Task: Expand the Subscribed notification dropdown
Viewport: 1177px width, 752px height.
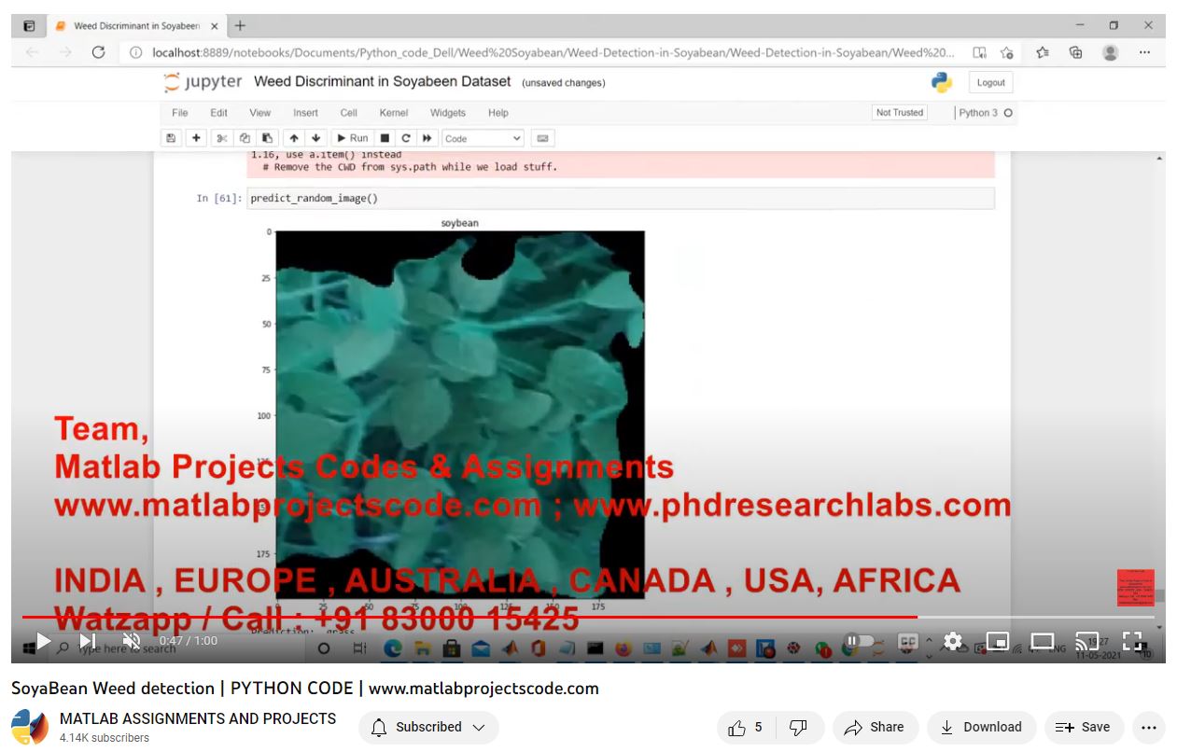Action: pos(428,728)
